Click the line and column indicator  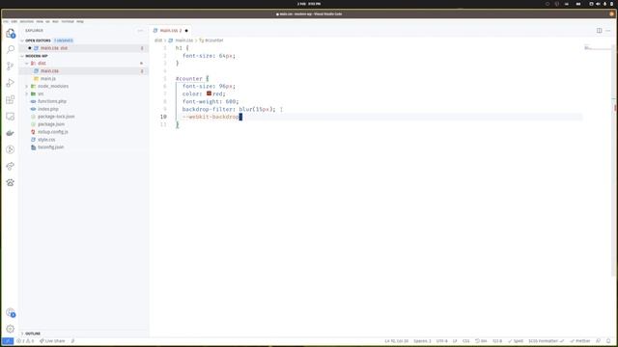click(x=397, y=341)
